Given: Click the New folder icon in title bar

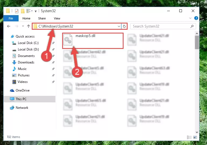Looking at the screenshot, I should click(x=23, y=11).
